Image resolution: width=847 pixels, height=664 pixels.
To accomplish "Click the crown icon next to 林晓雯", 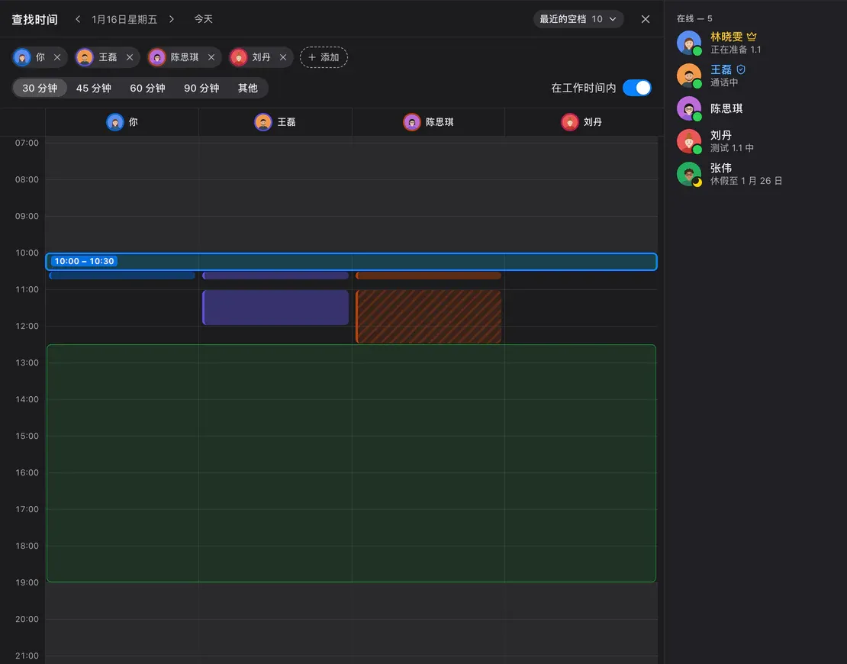I will [752, 37].
